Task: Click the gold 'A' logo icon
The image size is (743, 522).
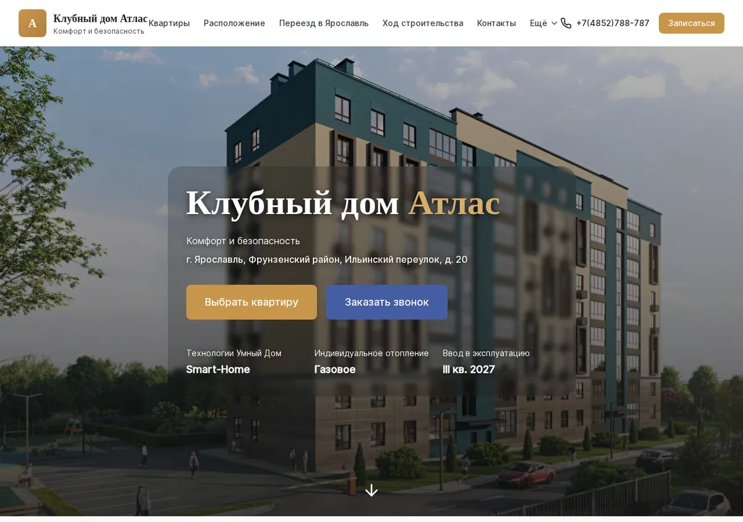Action: (32, 23)
